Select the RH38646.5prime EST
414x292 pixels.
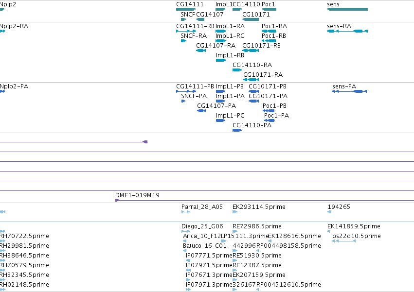point(2,260)
